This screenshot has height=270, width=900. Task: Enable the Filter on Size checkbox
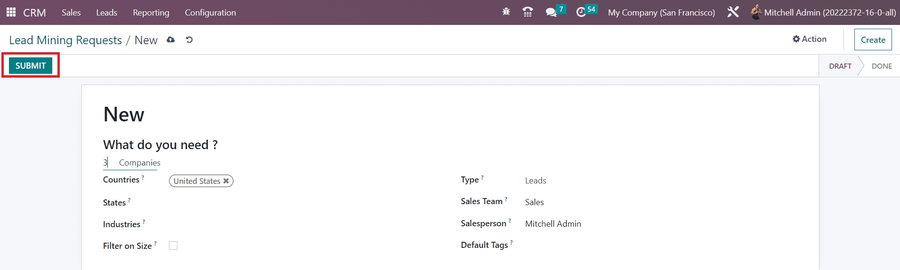coord(173,246)
